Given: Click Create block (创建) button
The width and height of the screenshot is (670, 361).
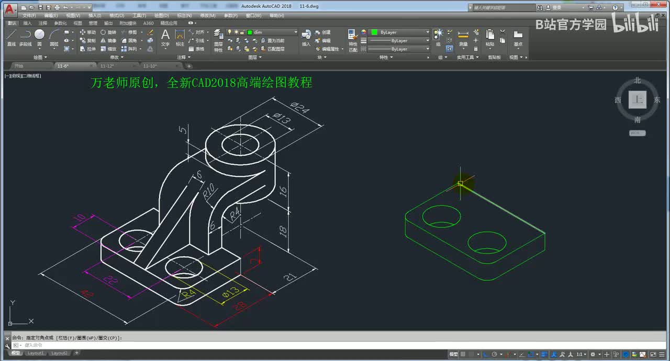Looking at the screenshot, I should coord(322,32).
